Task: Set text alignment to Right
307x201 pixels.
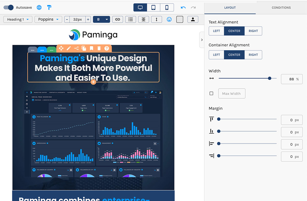Action: coord(253,31)
